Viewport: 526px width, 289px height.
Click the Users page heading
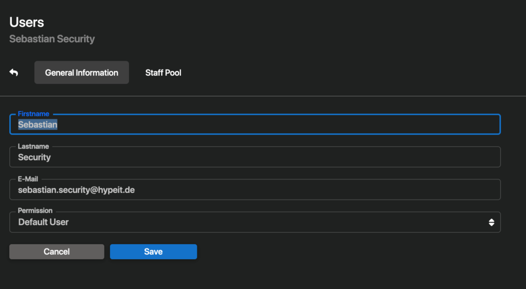pyautogui.click(x=27, y=22)
